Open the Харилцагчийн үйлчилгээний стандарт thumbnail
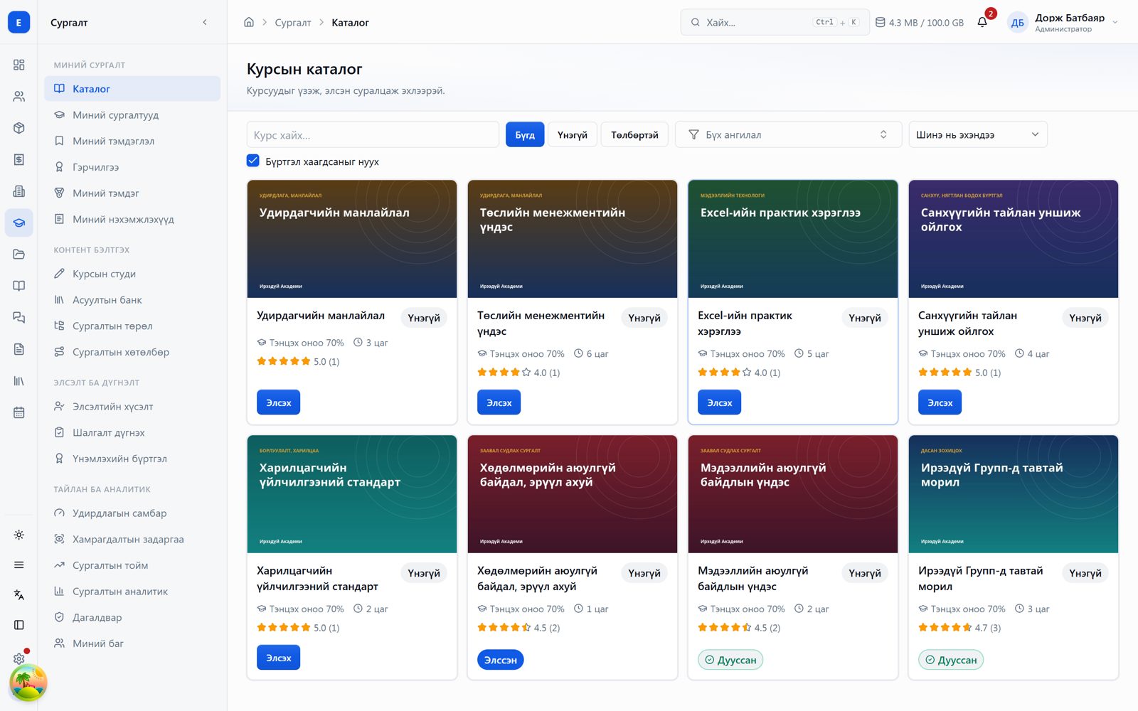The image size is (1138, 711). coord(352,494)
